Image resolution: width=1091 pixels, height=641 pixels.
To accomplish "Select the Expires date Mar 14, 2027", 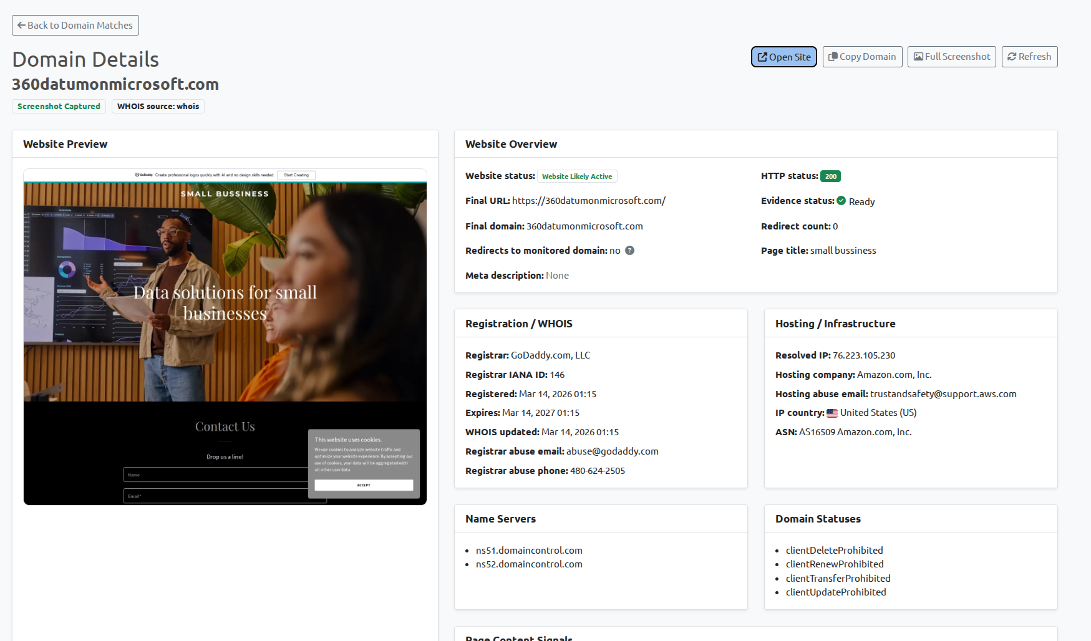I will pyautogui.click(x=541, y=413).
